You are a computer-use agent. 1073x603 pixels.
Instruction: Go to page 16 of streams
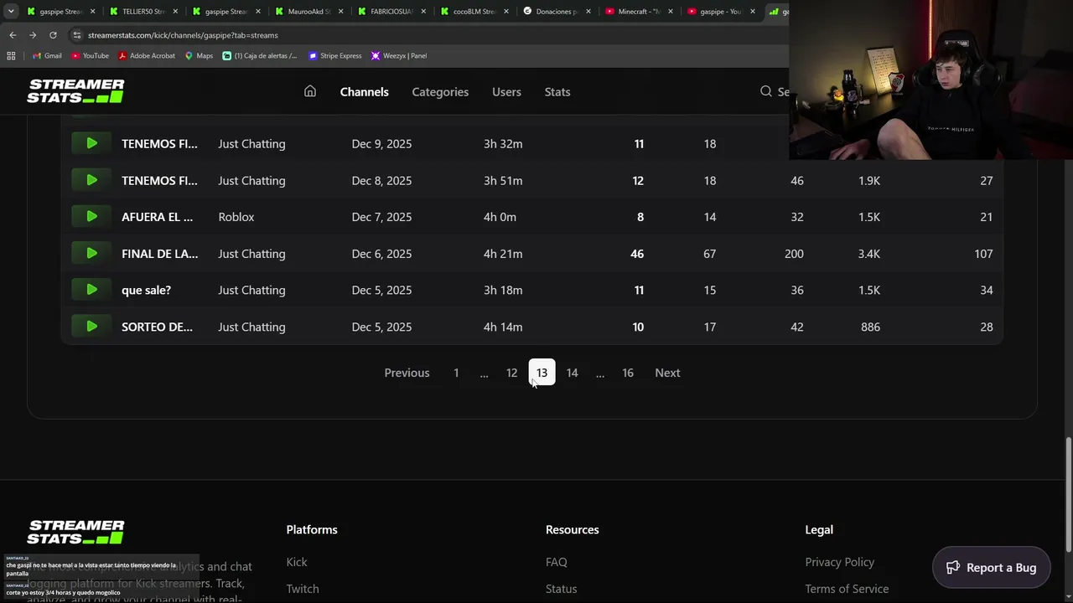point(628,373)
